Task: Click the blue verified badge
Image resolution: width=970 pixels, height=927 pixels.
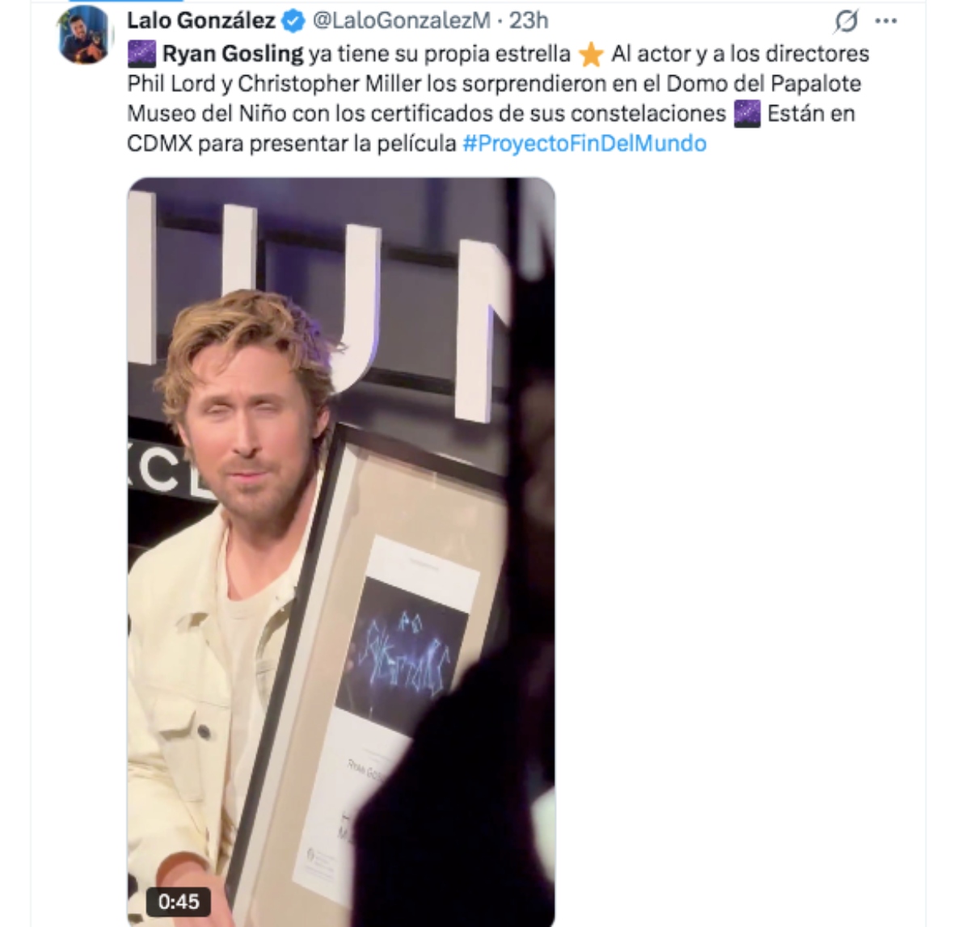Action: [x=293, y=21]
